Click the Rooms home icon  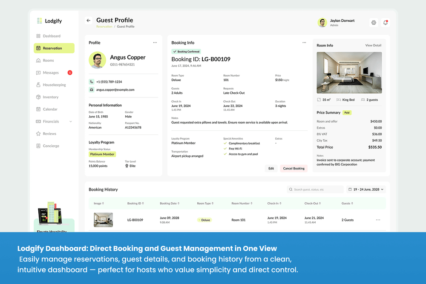pyautogui.click(x=38, y=60)
